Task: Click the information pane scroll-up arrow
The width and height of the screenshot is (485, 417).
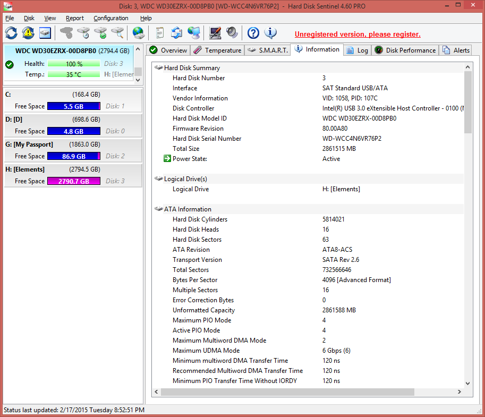Action: (467, 67)
